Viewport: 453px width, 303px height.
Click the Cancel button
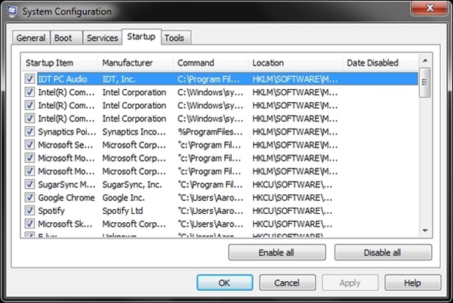click(x=287, y=283)
